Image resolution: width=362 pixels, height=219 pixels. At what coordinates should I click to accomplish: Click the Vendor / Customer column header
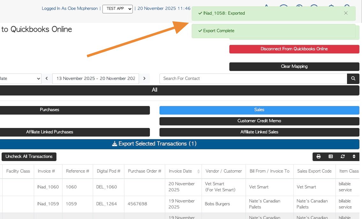pyautogui.click(x=224, y=171)
